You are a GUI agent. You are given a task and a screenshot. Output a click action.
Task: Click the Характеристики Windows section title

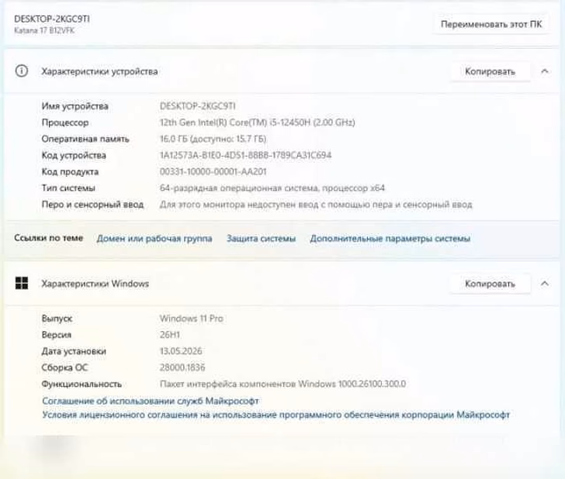pyautogui.click(x=95, y=284)
